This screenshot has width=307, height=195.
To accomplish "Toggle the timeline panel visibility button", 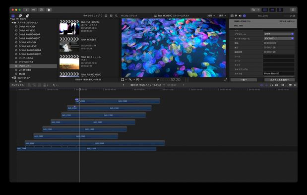I will click(x=272, y=10).
